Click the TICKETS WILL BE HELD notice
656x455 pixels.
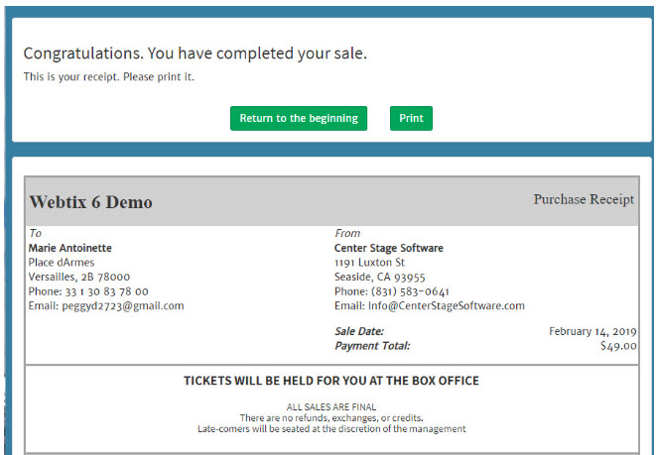coord(331,381)
